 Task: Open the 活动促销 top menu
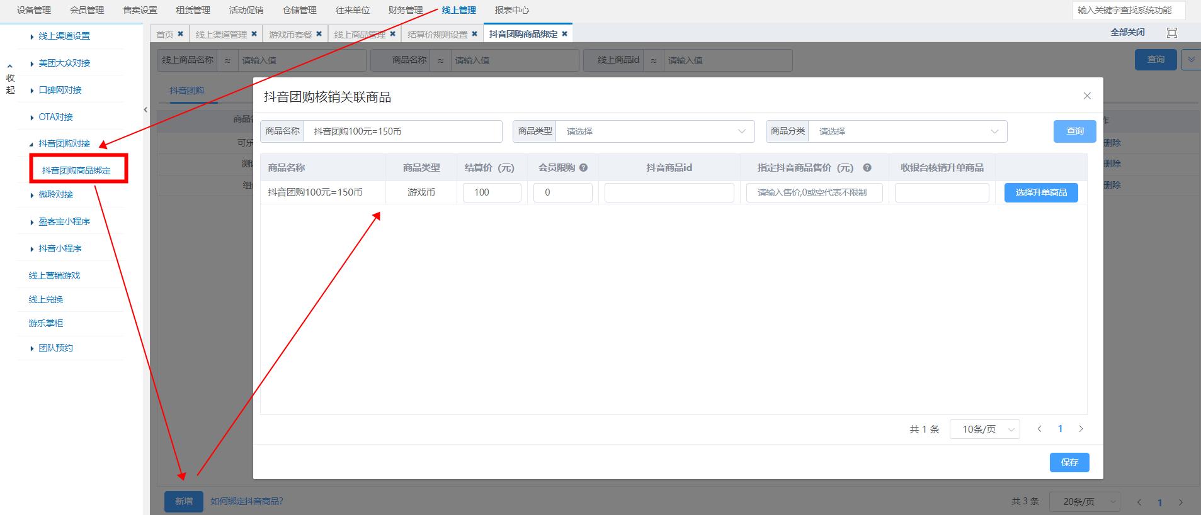pos(246,10)
